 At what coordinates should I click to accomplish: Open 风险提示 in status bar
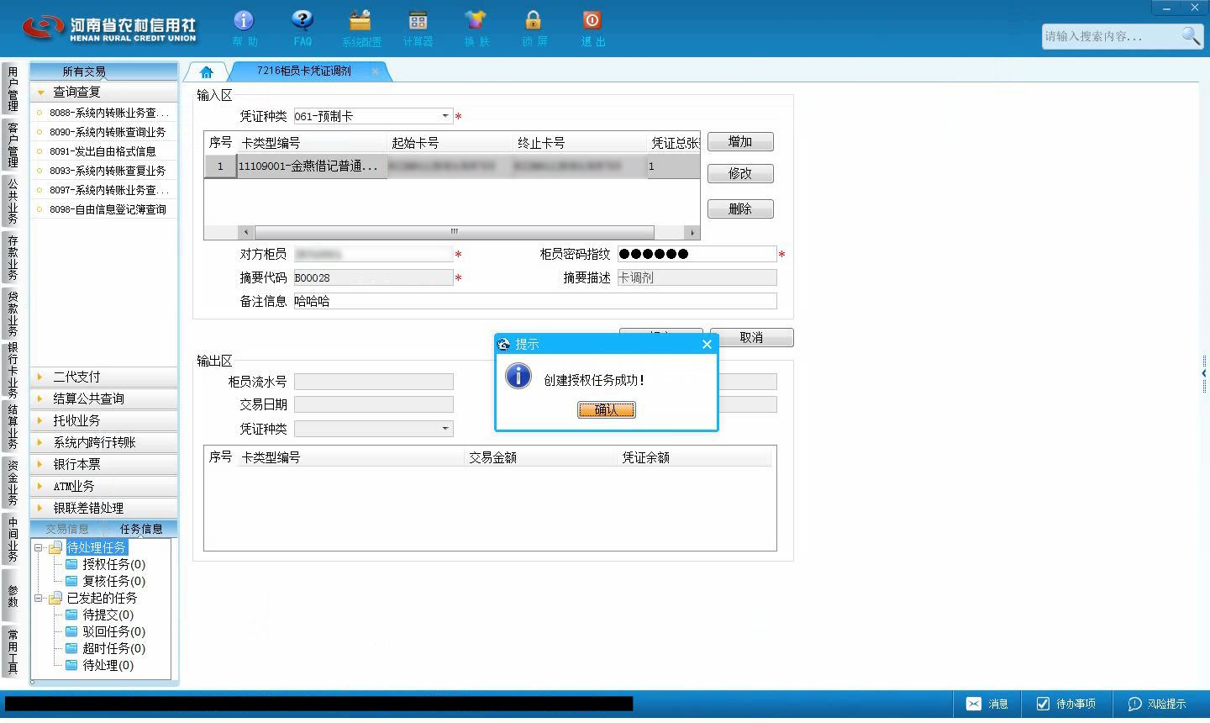click(x=1157, y=704)
